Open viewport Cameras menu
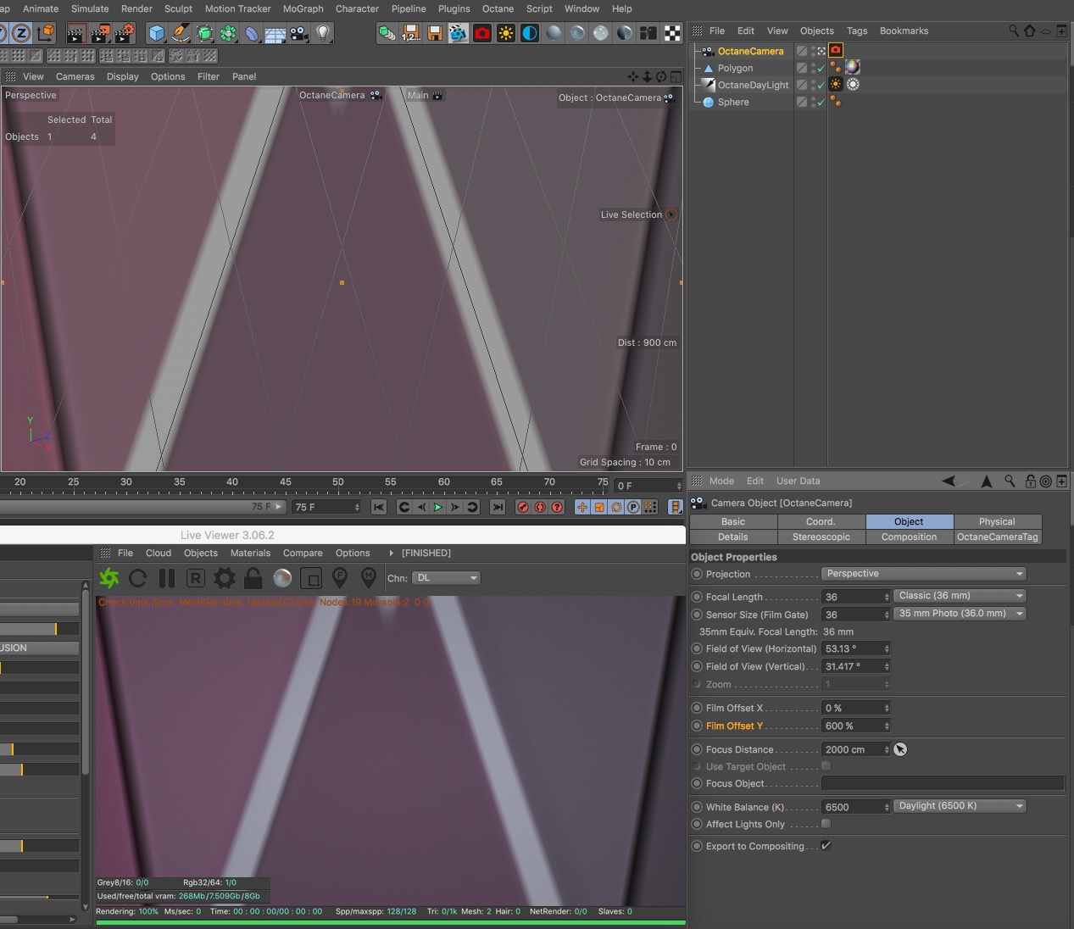 (x=75, y=76)
